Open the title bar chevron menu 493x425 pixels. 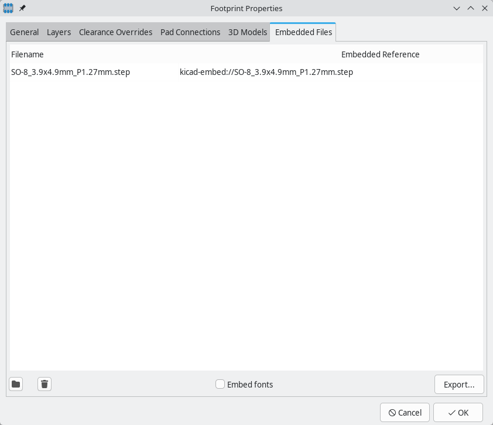pos(456,8)
